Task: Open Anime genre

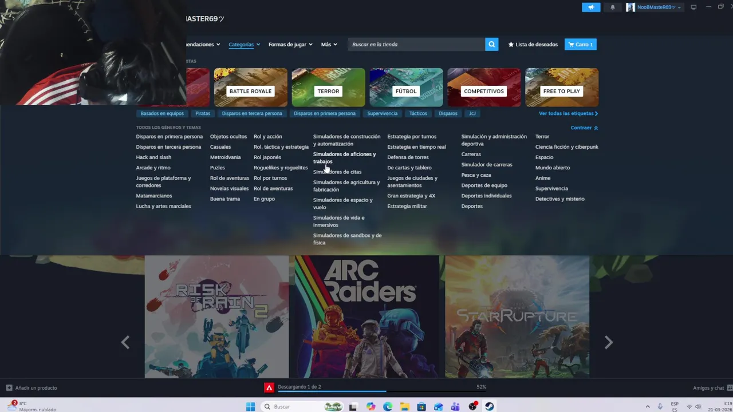Action: [543, 178]
